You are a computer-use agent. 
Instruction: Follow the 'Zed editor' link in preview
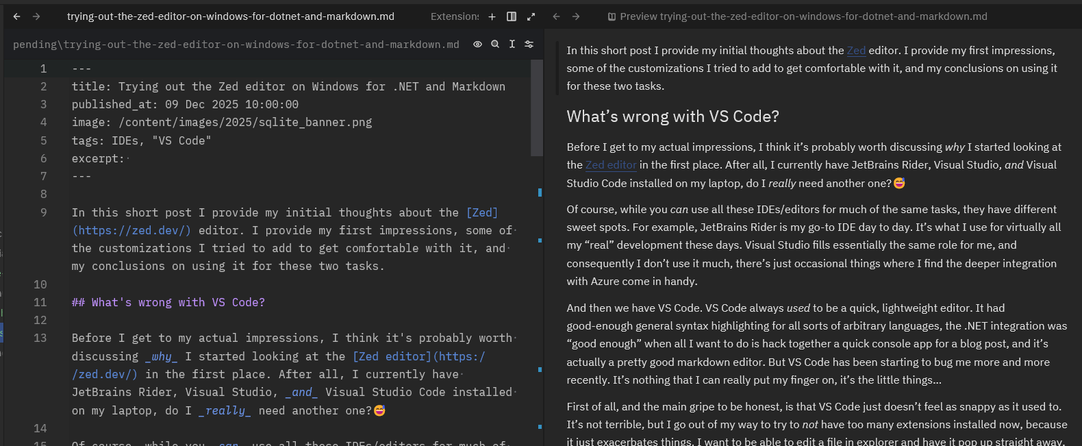tap(611, 165)
